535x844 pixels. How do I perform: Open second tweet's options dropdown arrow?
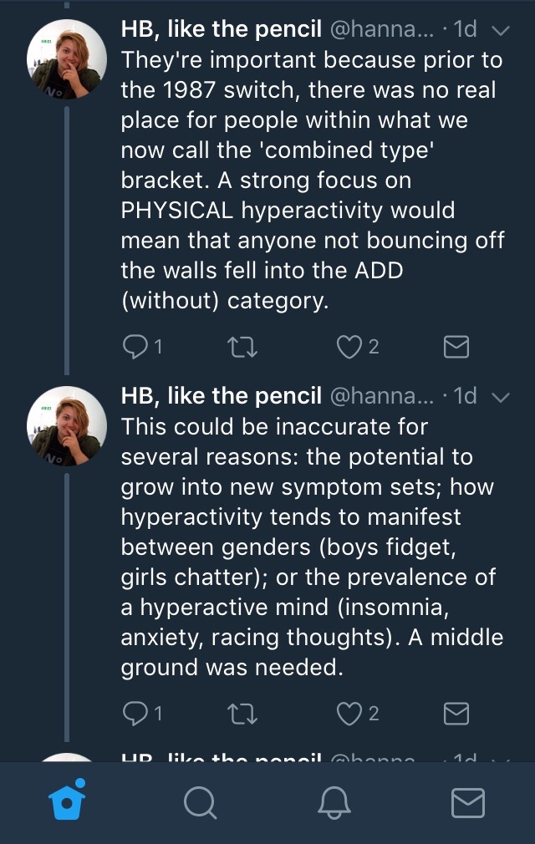coord(501,397)
